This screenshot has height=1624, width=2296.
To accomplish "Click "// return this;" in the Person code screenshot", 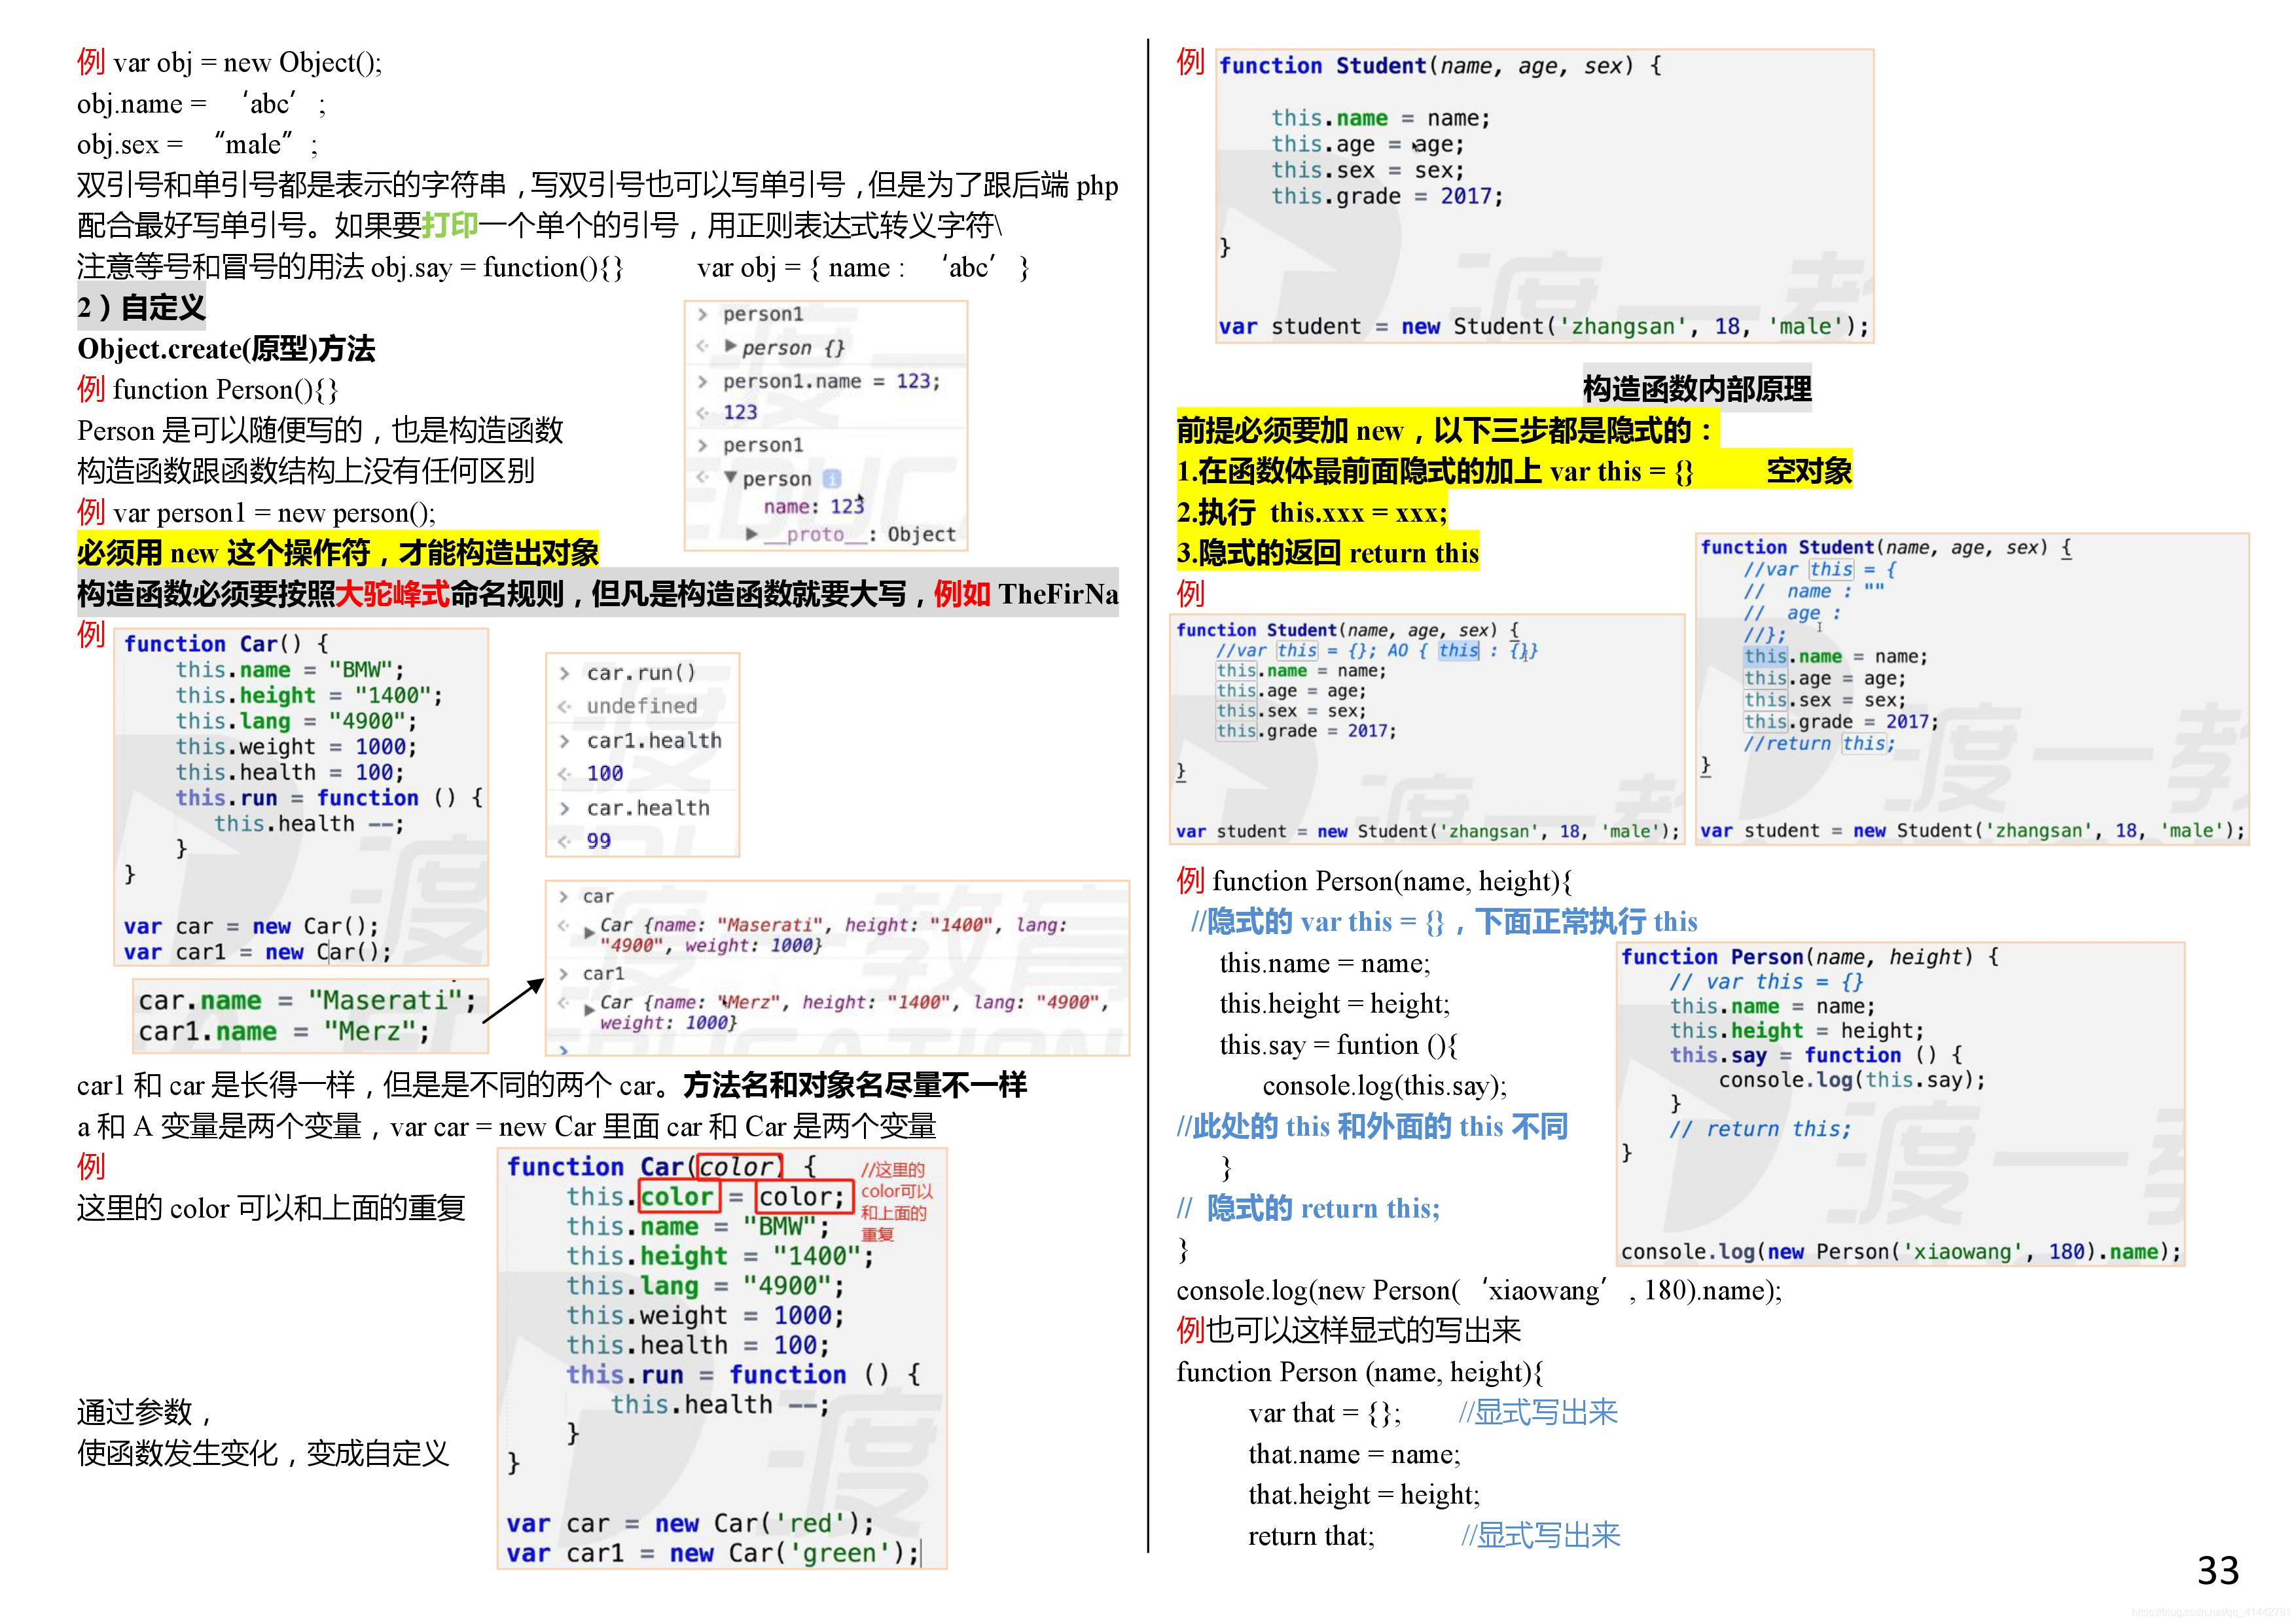I will 1760,1129.
